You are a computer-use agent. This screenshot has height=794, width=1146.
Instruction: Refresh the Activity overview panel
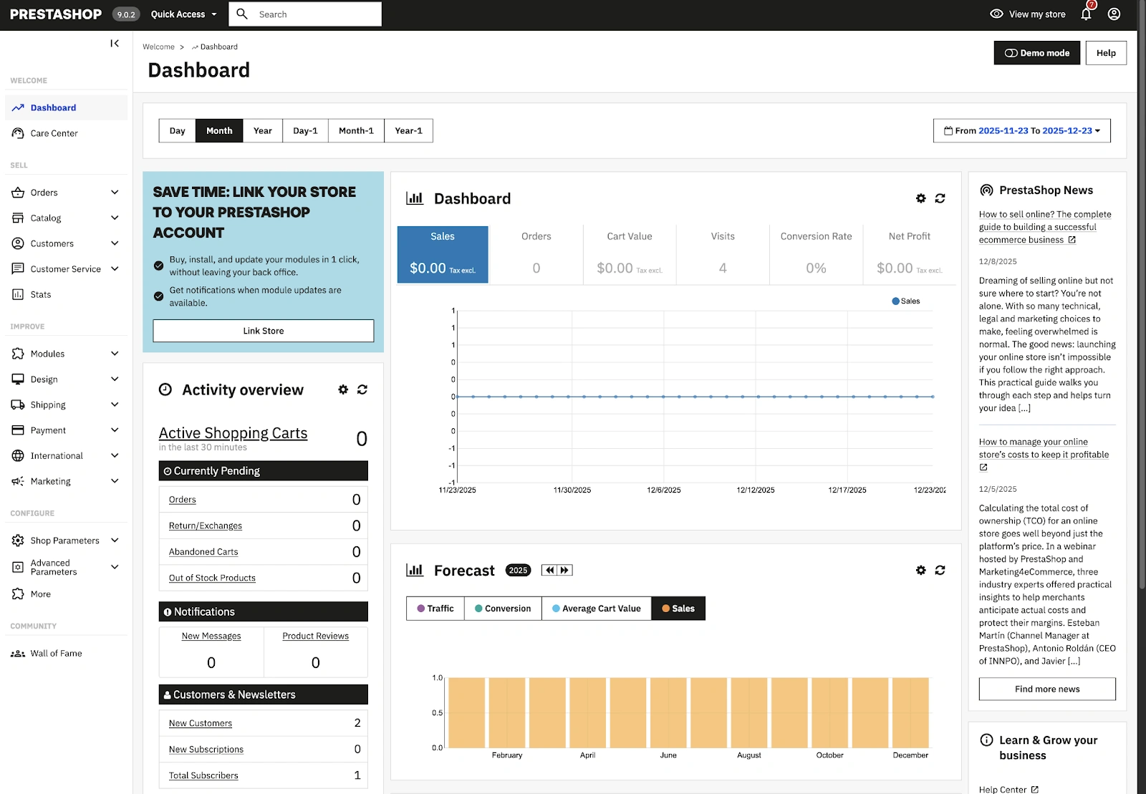pos(362,389)
